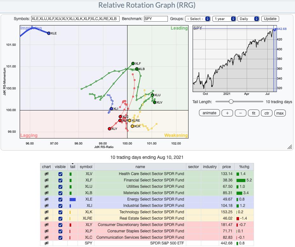Uncheck visibility for XLI

60,206
